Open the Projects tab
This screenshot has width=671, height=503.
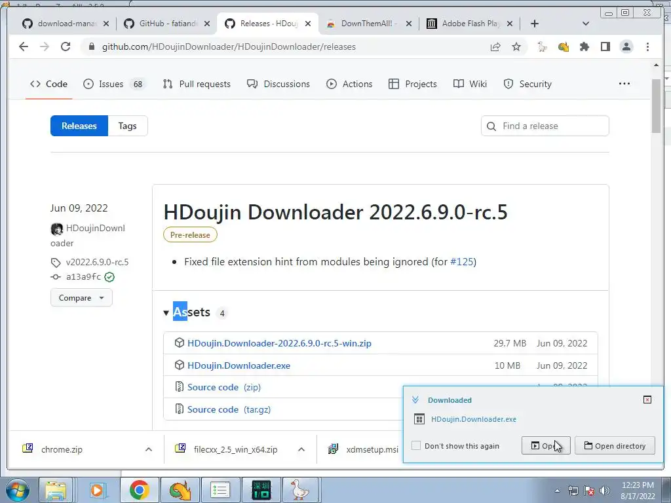(x=413, y=84)
